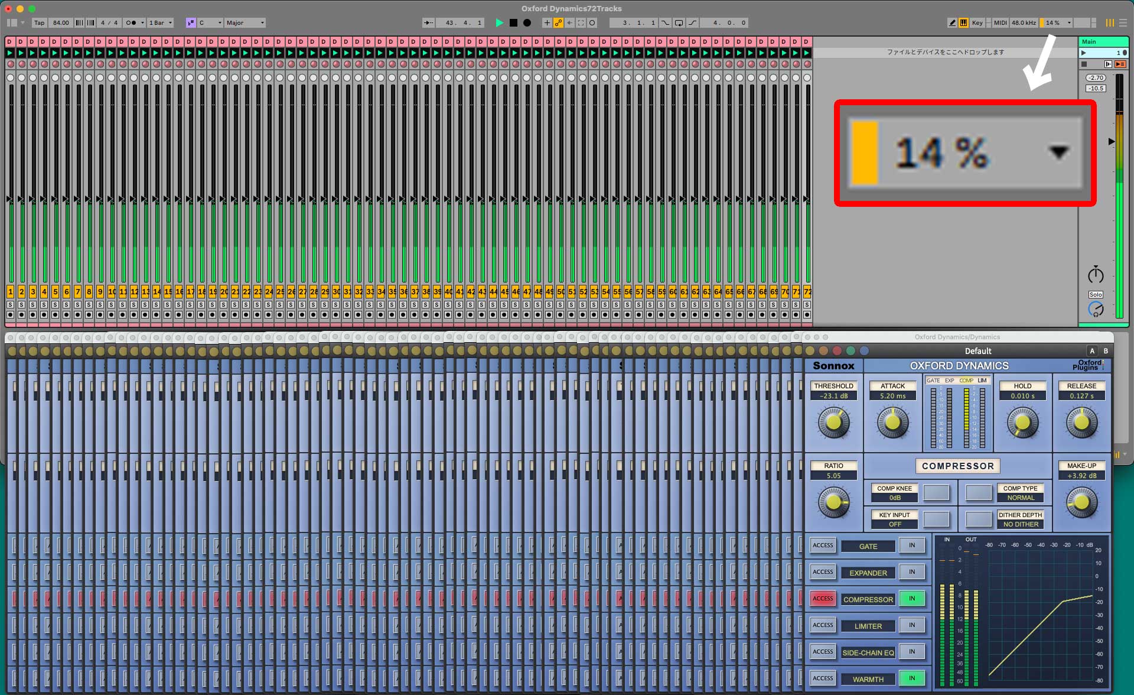1134x695 pixels.
Task: Click ACCESS for the Limiter section
Action: 823,625
